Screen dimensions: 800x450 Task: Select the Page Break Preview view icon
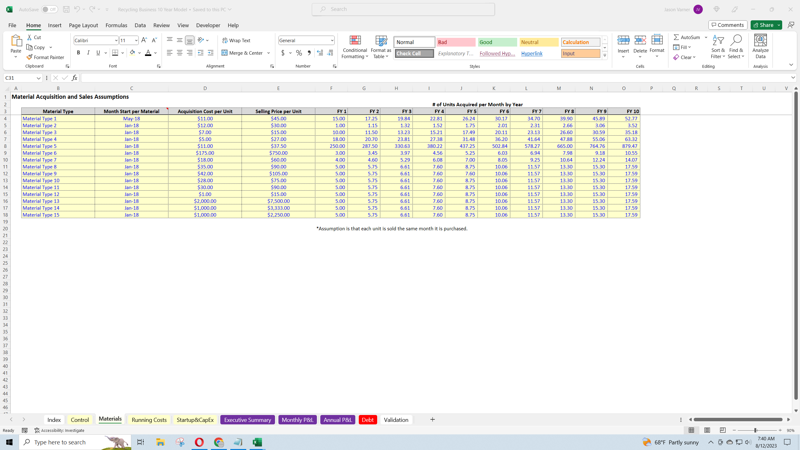[722, 430]
